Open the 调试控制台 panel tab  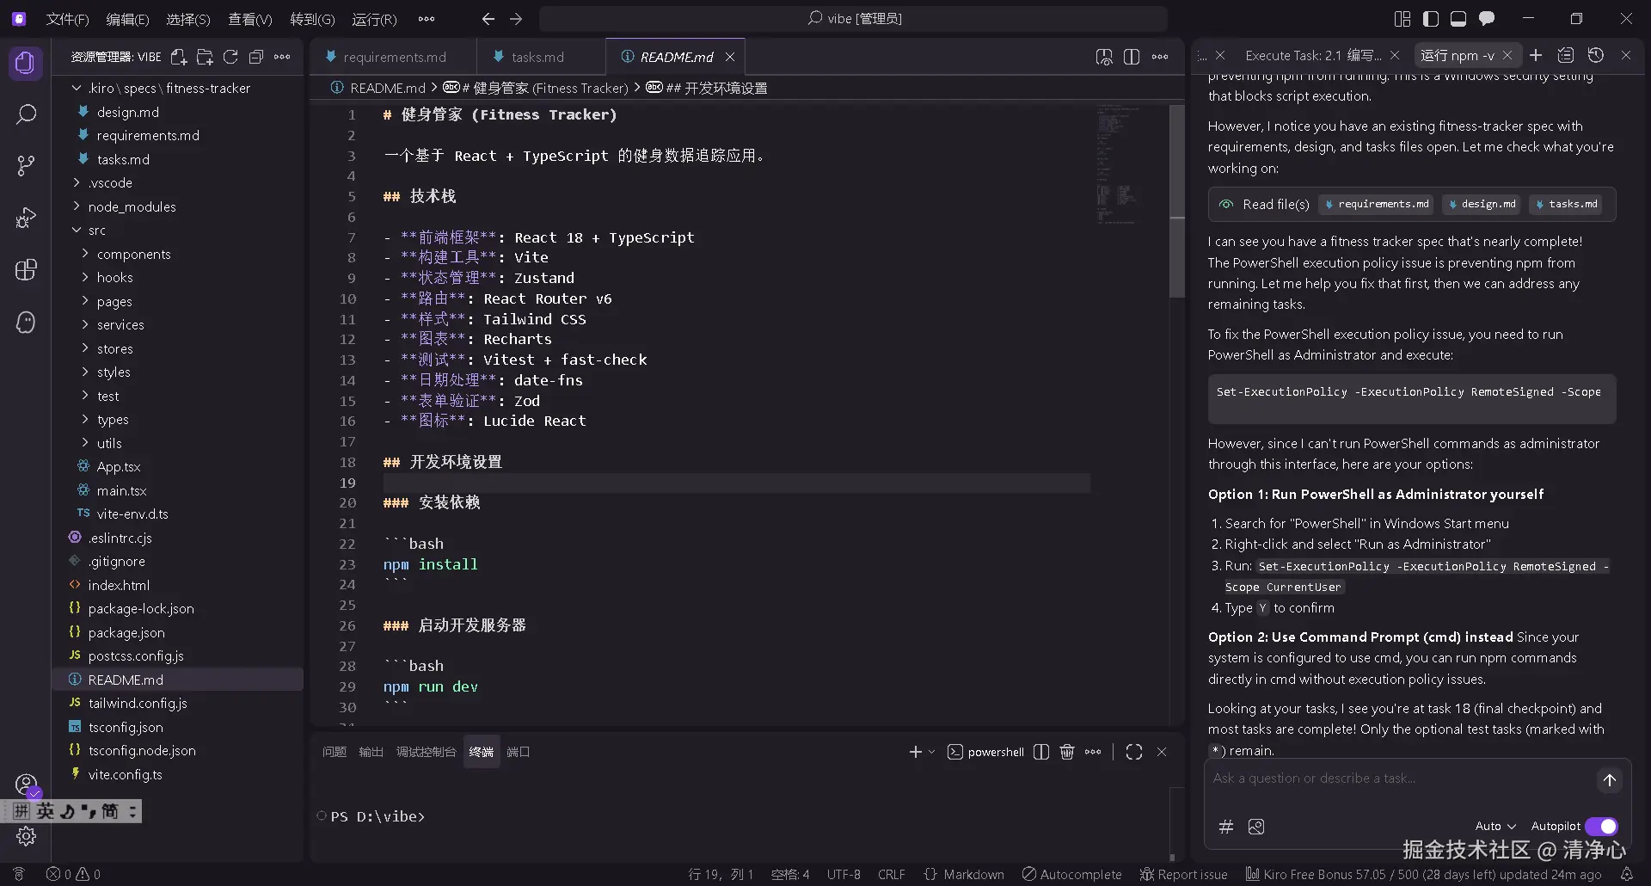tap(426, 752)
